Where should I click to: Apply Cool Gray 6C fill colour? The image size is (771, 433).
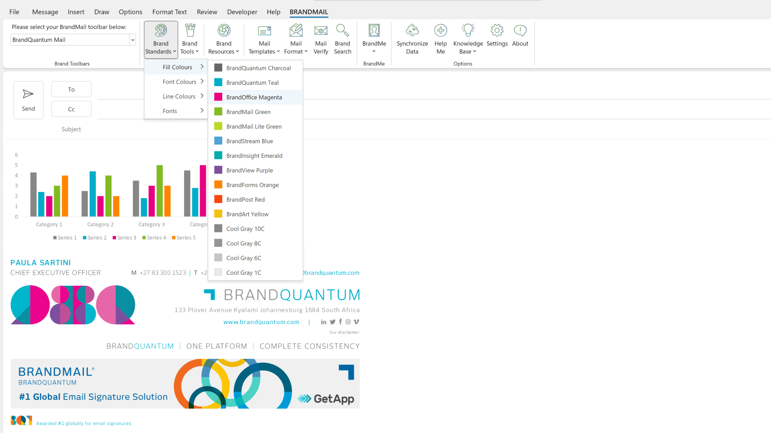255,258
